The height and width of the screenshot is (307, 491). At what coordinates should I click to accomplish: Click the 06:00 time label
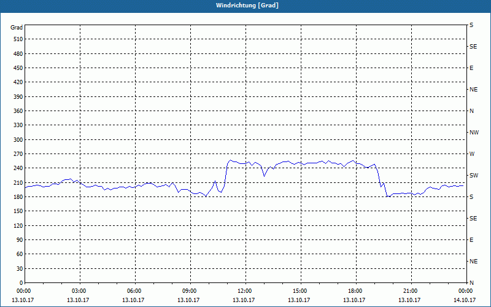(x=134, y=291)
